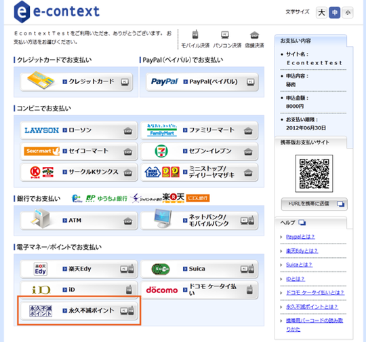The width and height of the screenshot is (366, 342).
Task: Click the gold iD logo
Action: tap(41, 290)
